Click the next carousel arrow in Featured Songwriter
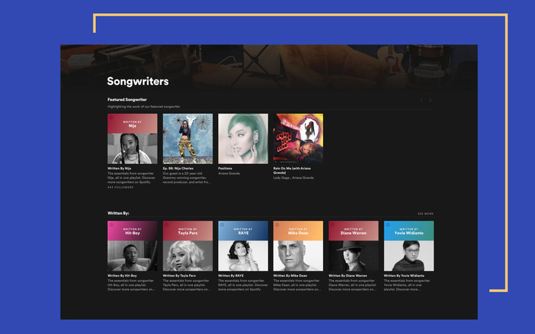The width and height of the screenshot is (535, 334). pyautogui.click(x=430, y=101)
